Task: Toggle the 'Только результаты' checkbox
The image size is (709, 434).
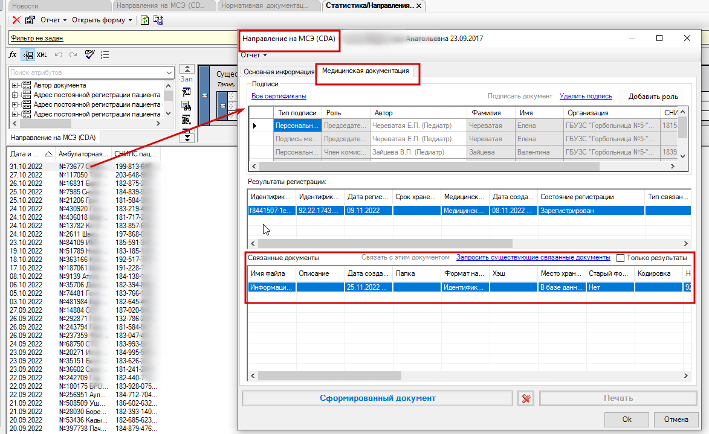Action: (620, 258)
